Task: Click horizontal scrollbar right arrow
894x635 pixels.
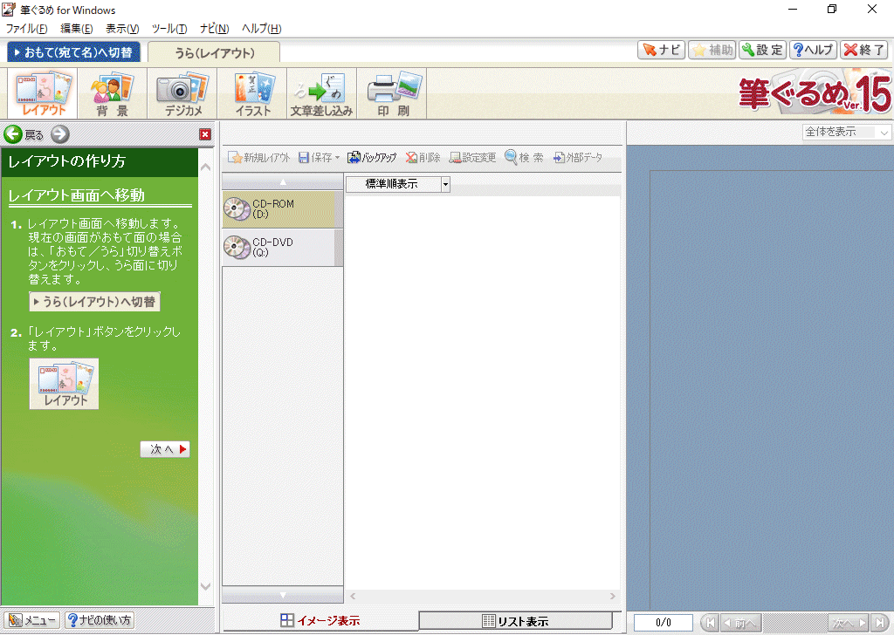Action: (612, 597)
